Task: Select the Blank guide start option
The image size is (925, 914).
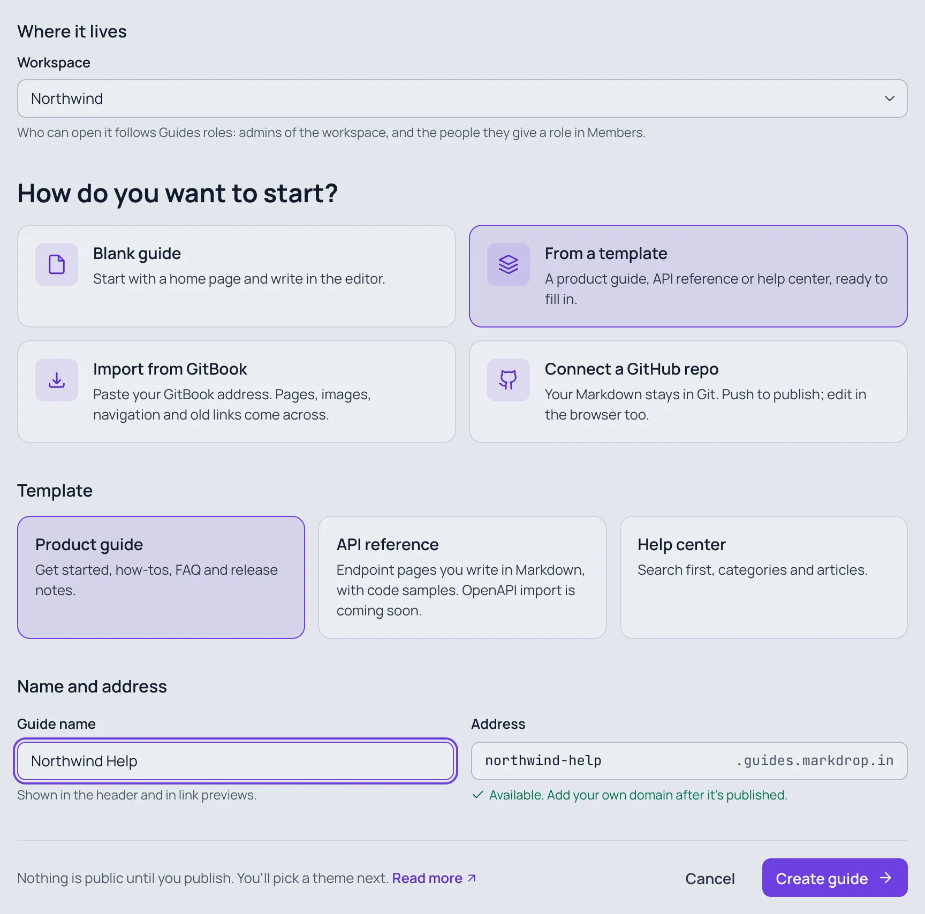Action: pyautogui.click(x=237, y=276)
